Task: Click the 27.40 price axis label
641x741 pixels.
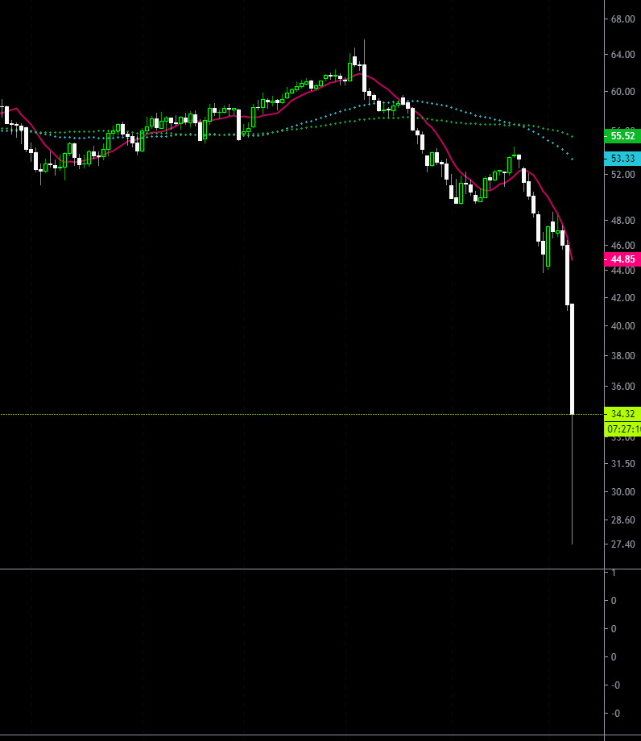Action: click(622, 545)
